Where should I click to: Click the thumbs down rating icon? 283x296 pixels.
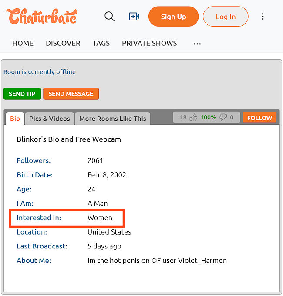(x=223, y=117)
